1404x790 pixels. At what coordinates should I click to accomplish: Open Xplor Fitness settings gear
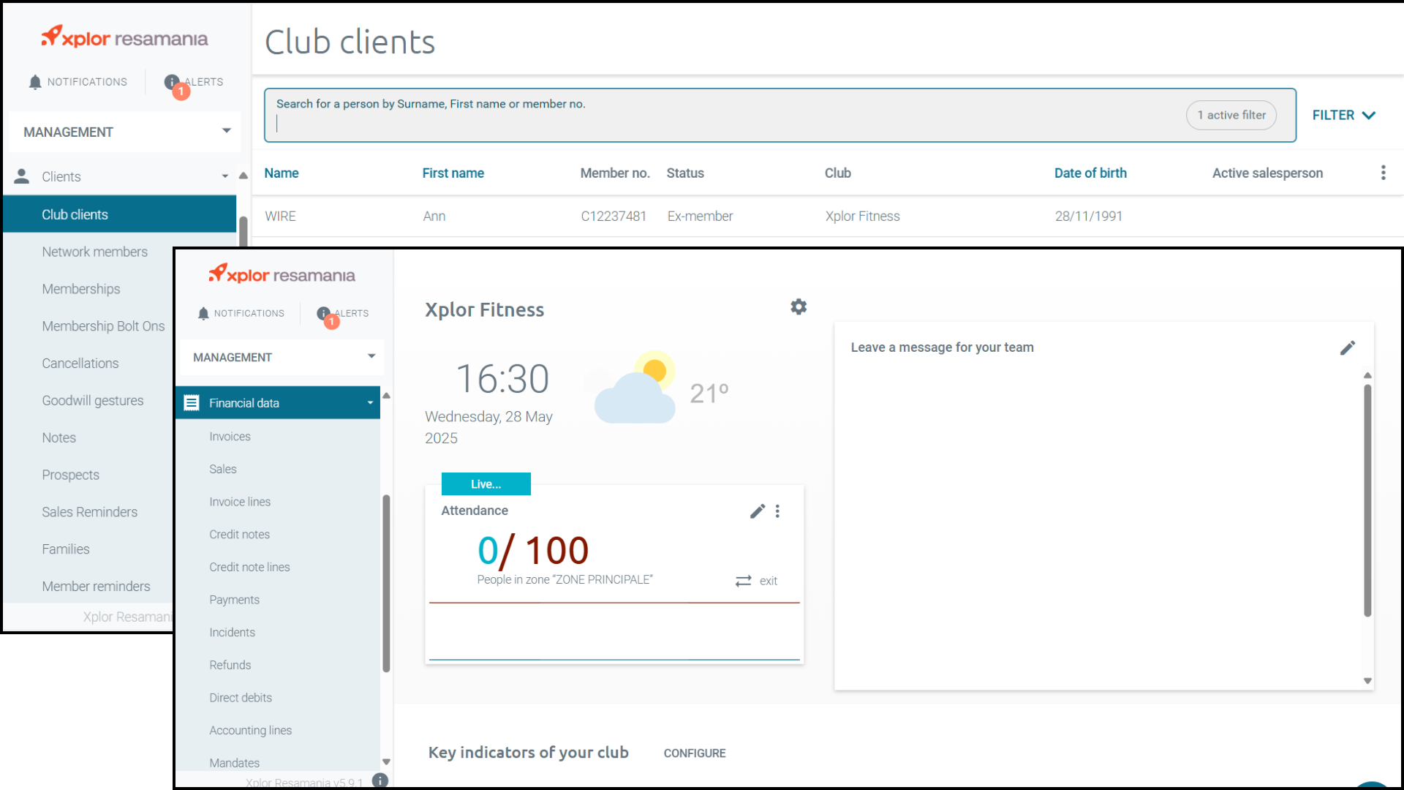[x=799, y=307]
